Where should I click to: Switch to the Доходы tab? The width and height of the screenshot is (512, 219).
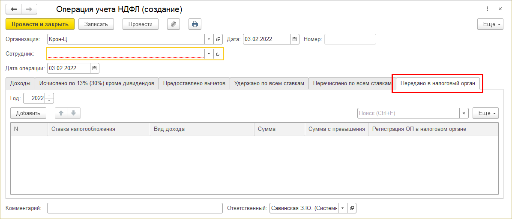(20, 83)
